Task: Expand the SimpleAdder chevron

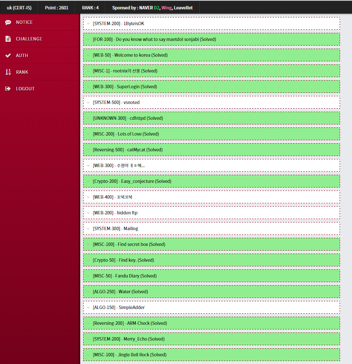Action: (x=88, y=308)
